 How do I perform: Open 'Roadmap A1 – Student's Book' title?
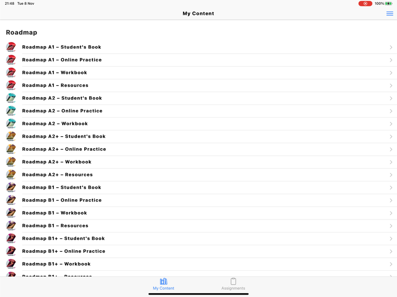[x=62, y=47]
